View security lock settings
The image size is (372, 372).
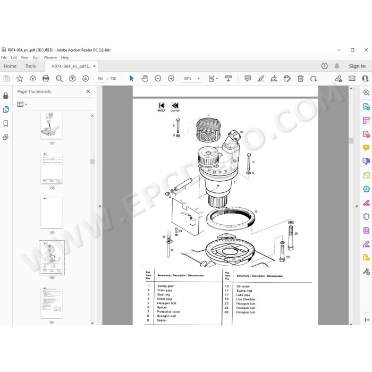(6, 95)
